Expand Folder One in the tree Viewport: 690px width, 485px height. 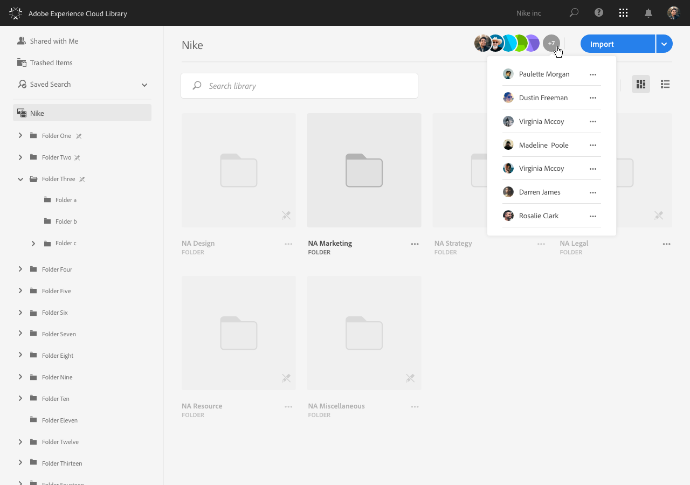20,135
